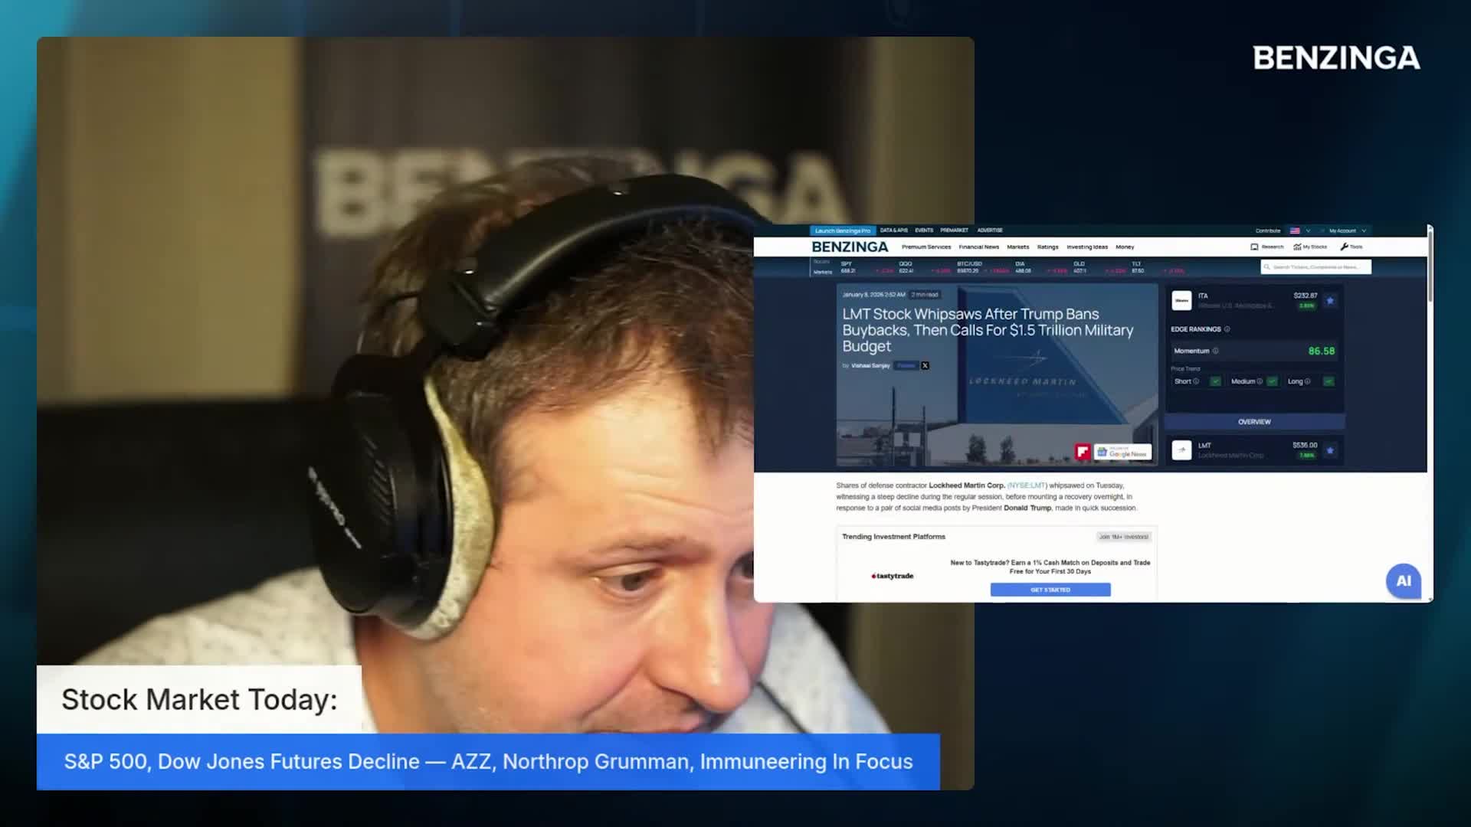
Task: Open My Stocks chart icon
Action: [x=1297, y=247]
